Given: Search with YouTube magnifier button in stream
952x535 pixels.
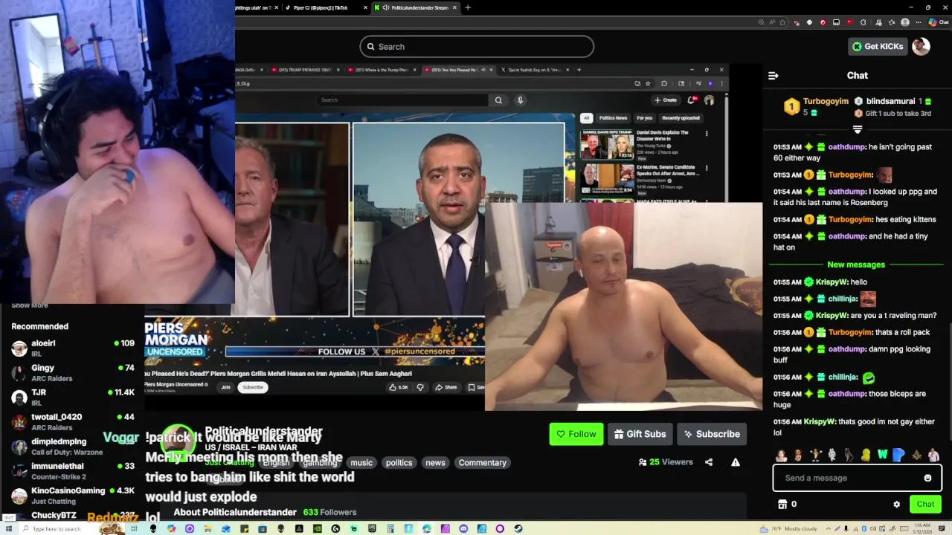Looking at the screenshot, I should pos(498,100).
